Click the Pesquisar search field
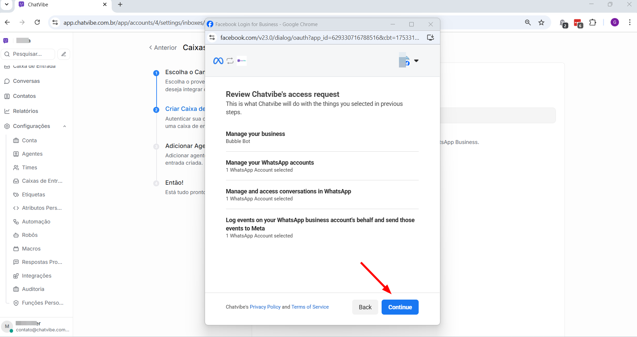Image resolution: width=637 pixels, height=337 pixels. click(28, 54)
